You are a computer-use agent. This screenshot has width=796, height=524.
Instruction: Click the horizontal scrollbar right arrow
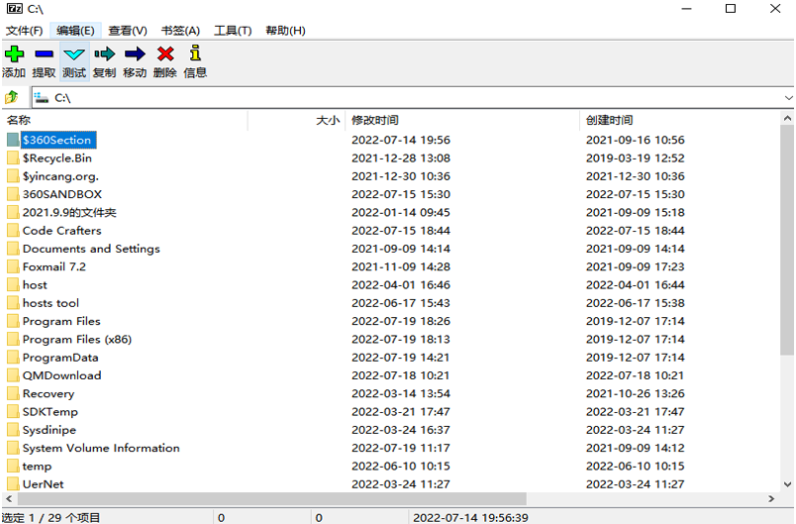pos(771,498)
